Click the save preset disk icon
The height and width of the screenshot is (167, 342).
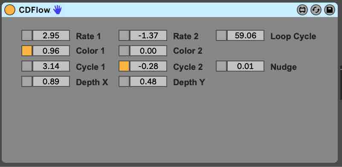329,10
